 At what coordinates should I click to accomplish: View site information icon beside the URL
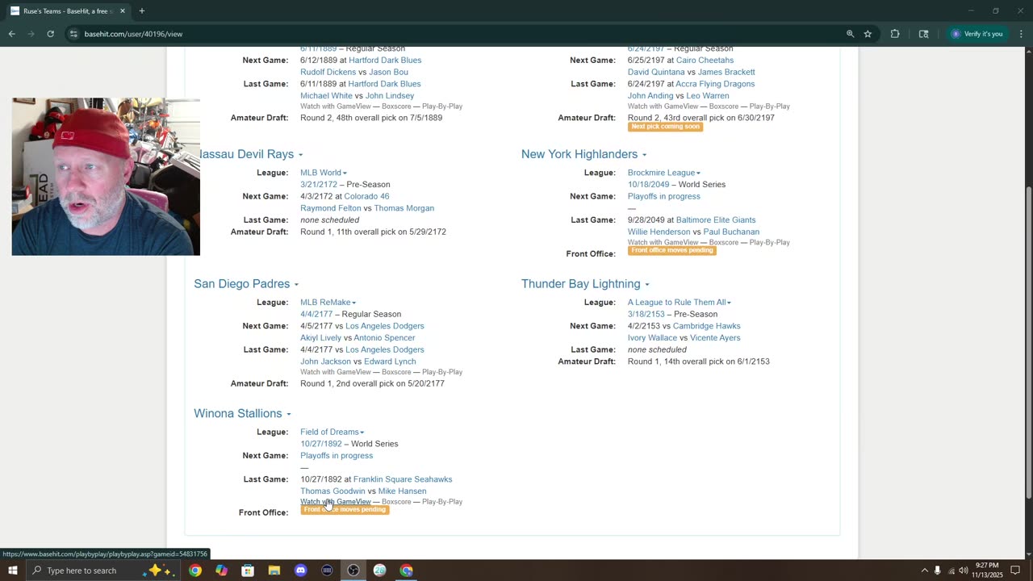point(73,34)
